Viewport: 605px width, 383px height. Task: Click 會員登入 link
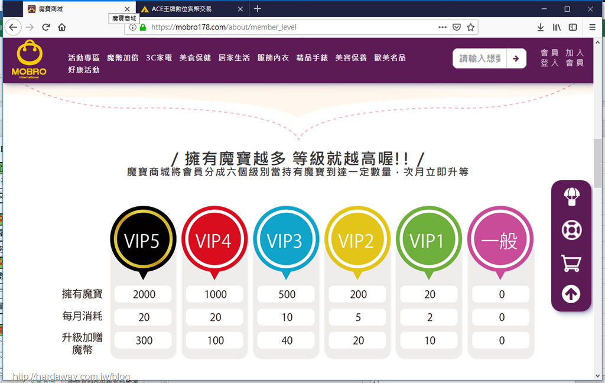[550, 58]
